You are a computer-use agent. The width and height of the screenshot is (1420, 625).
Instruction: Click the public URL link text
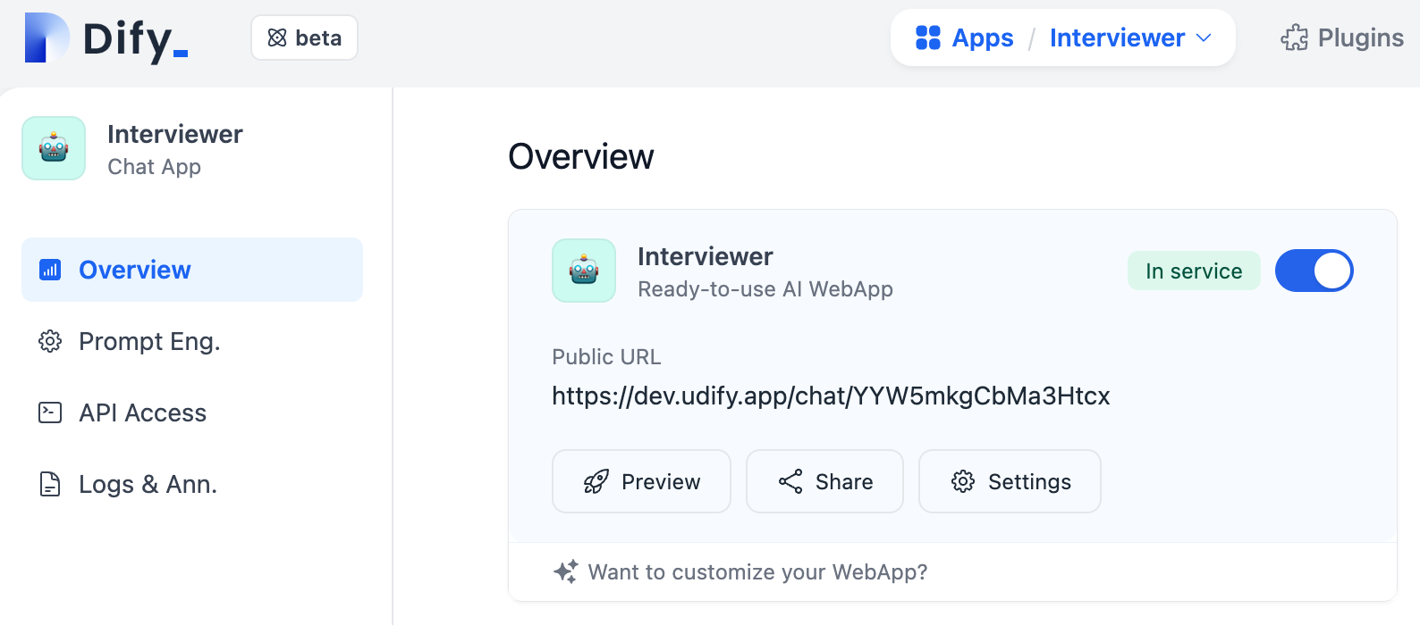(x=831, y=396)
